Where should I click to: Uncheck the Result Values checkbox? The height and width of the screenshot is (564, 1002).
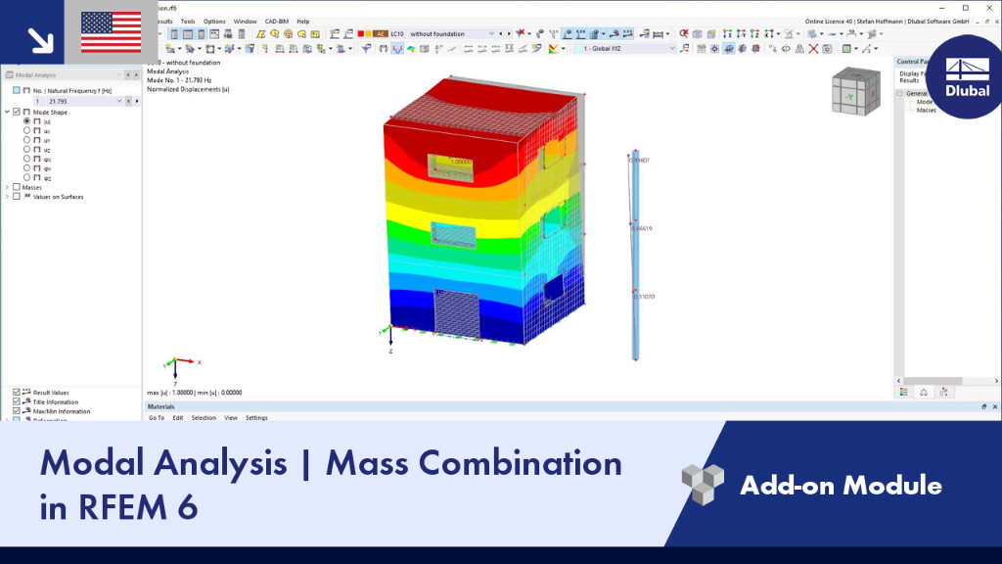tap(17, 392)
